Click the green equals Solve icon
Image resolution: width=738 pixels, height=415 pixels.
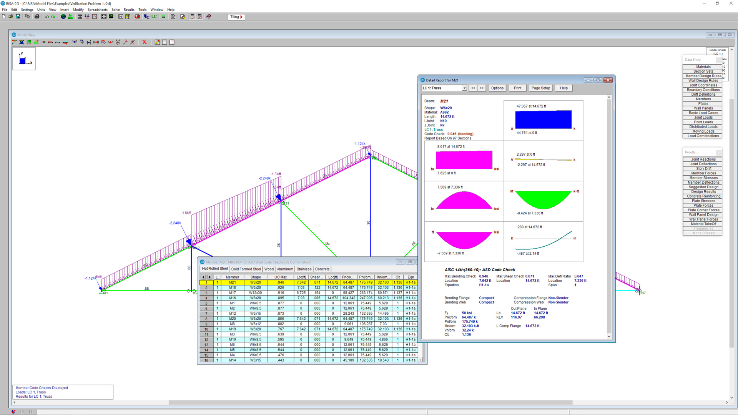pos(163,17)
